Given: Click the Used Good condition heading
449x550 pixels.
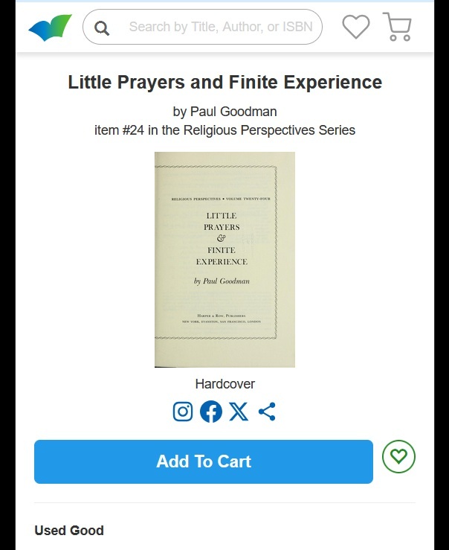Looking at the screenshot, I should pyautogui.click(x=69, y=531).
